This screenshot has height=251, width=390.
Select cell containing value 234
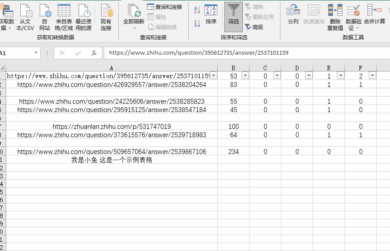(234, 151)
